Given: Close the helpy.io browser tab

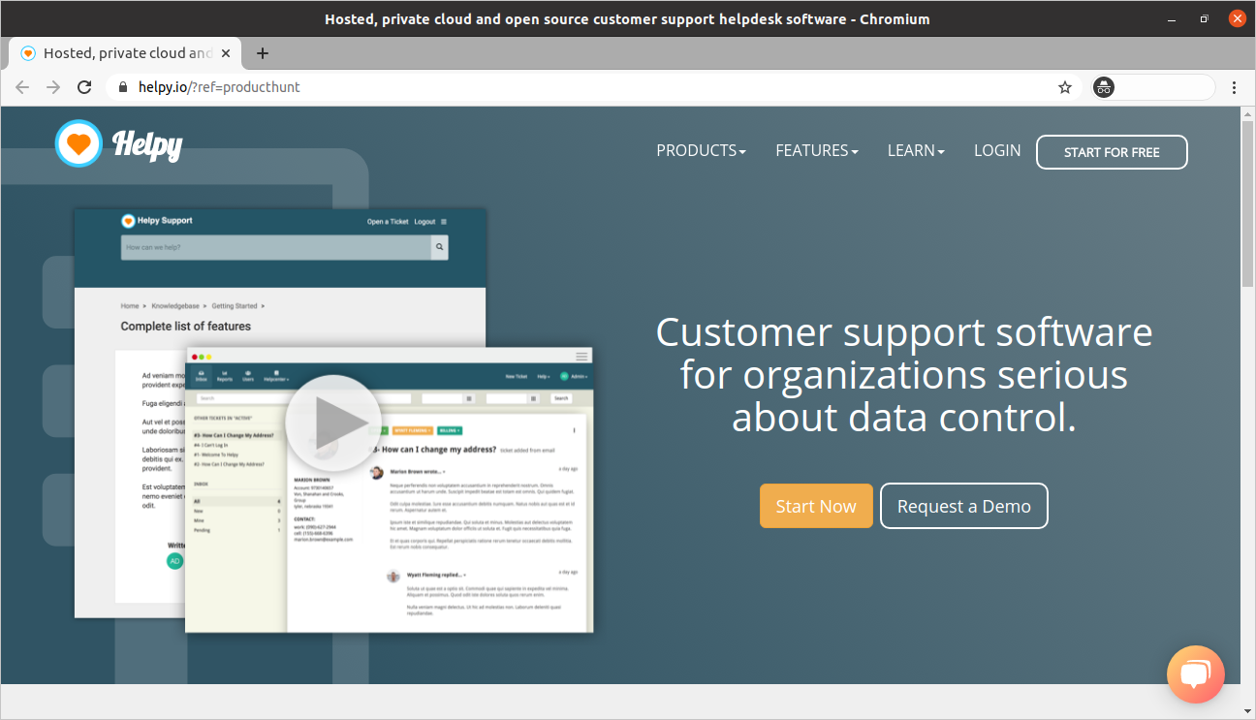Looking at the screenshot, I should point(227,53).
